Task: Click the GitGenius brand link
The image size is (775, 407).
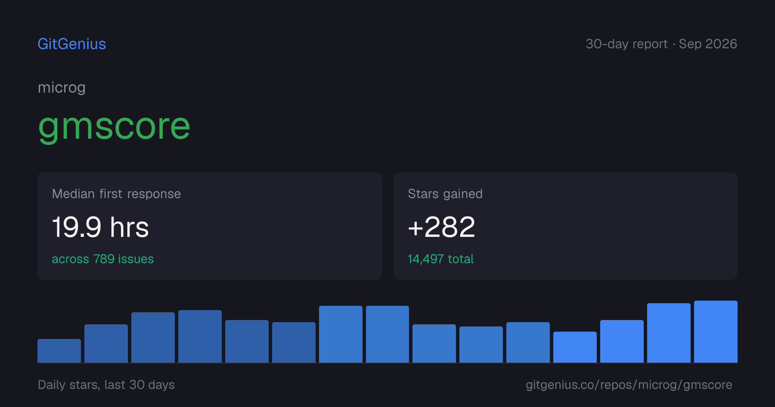Action: (72, 44)
